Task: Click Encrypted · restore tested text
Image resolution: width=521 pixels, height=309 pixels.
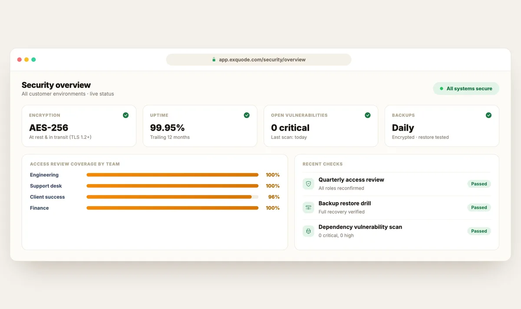Action: pos(420,137)
